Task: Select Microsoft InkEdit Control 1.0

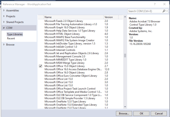Action: click(x=80, y=47)
